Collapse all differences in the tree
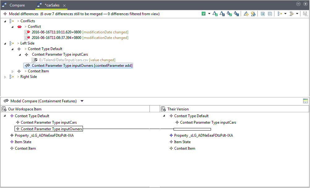This screenshot has width=310, height=188. click(x=269, y=14)
